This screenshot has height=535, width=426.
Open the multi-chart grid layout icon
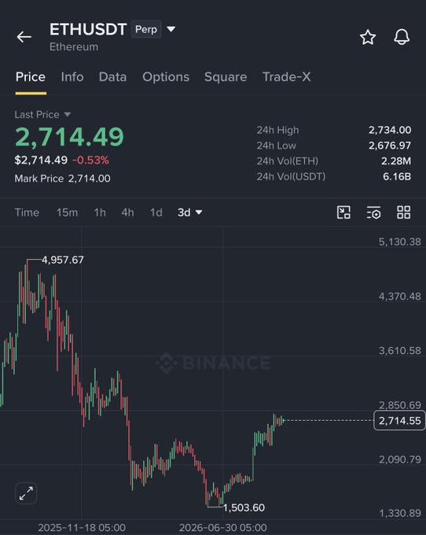(x=403, y=212)
